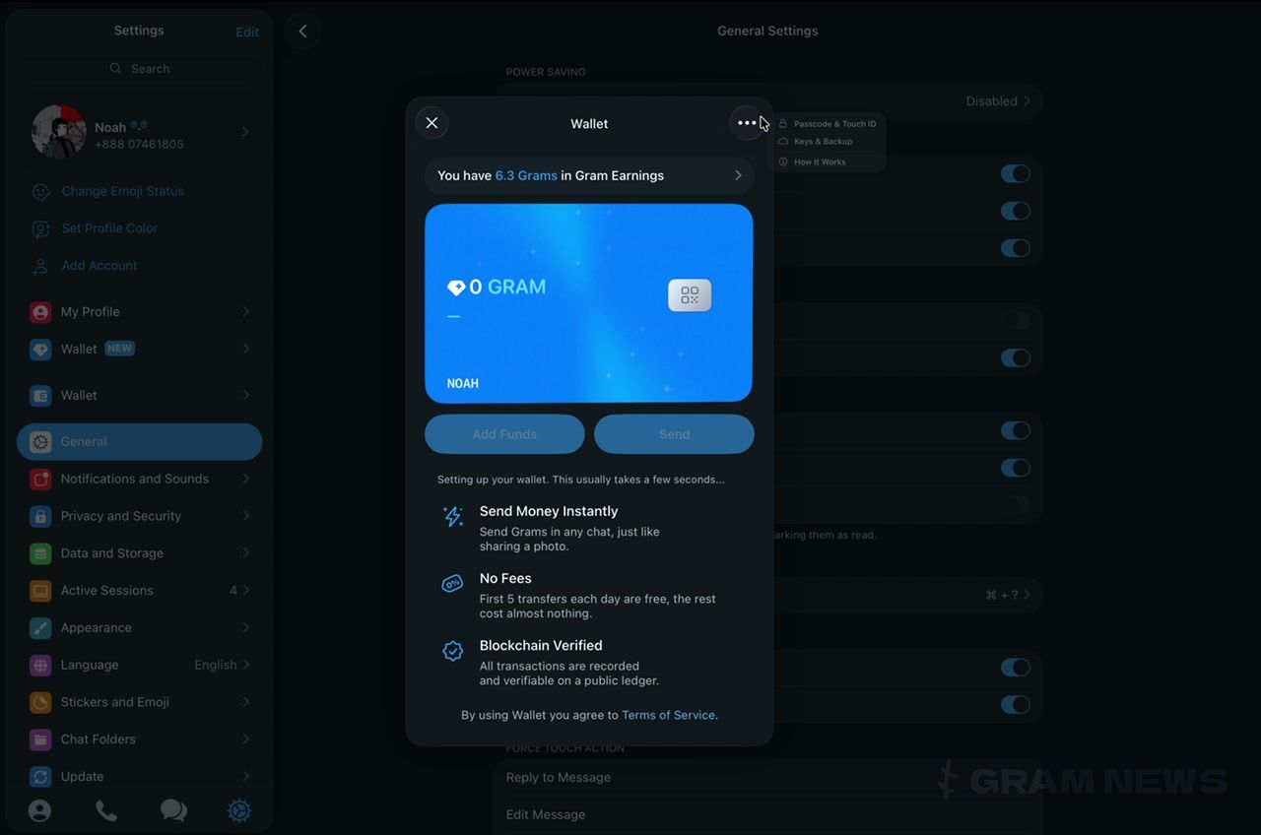The width and height of the screenshot is (1261, 835).
Task: Show the wallet QR code on card
Action: click(x=690, y=295)
